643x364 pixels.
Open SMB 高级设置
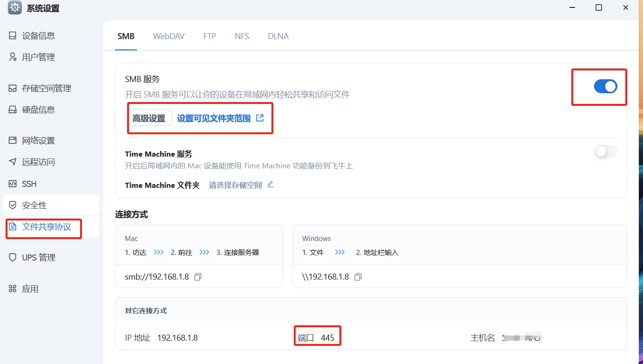click(x=149, y=118)
